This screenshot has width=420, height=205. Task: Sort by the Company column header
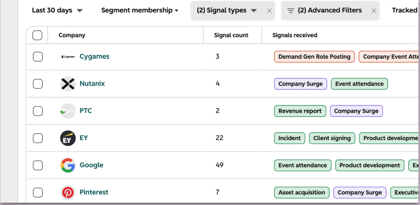tap(72, 35)
